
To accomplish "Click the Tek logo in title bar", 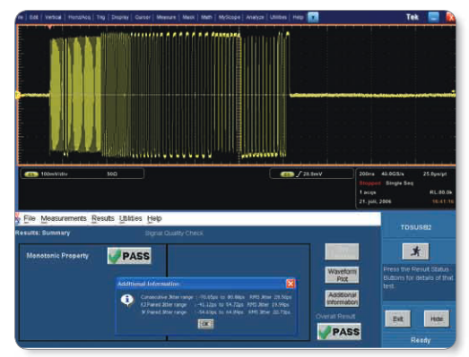I will click(x=413, y=17).
